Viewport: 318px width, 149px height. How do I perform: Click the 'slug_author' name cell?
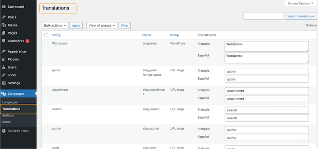click(151, 128)
